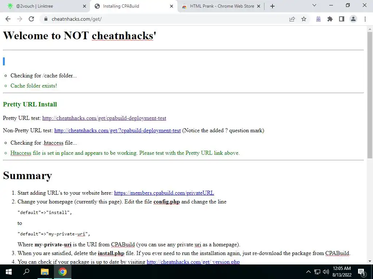
Task: Share this page using the share icon
Action: pos(292,19)
